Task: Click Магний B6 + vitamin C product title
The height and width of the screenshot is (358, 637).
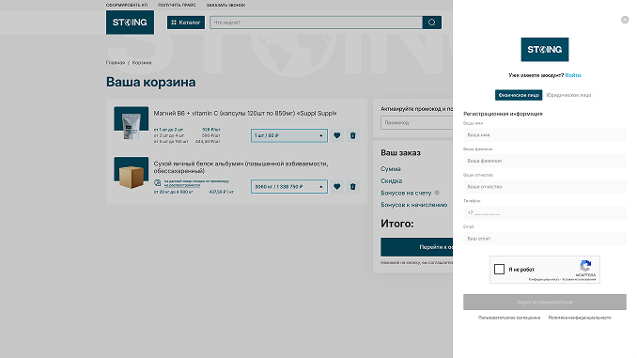Action: pos(245,114)
